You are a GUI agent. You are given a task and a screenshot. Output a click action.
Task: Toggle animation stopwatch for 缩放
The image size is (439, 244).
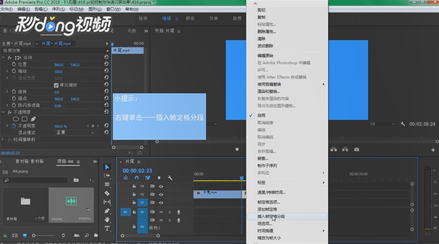click(14, 71)
